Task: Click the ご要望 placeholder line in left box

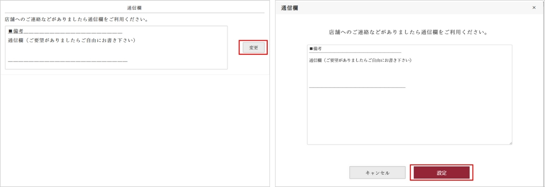Action: pyautogui.click(x=71, y=40)
